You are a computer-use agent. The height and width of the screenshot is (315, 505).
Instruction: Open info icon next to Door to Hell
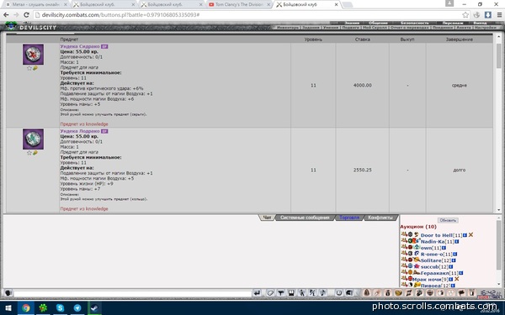(x=465, y=235)
